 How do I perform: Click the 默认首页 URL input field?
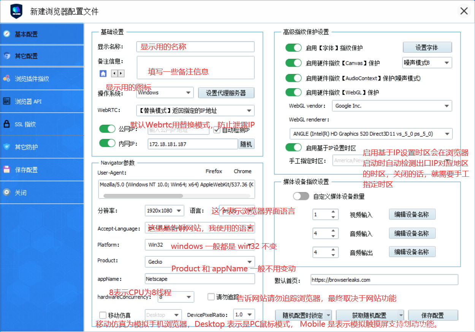click(x=384, y=280)
